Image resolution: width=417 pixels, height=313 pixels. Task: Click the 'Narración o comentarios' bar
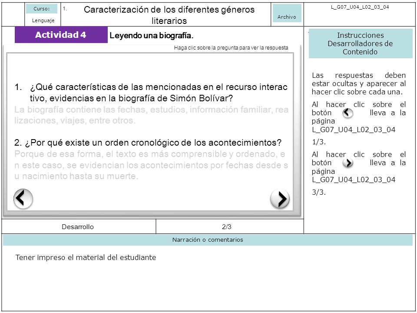(x=208, y=240)
